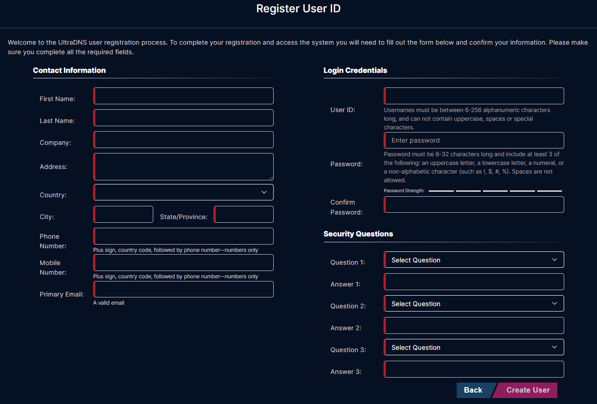
Task: Open the Question 1 dropdown
Action: (474, 260)
